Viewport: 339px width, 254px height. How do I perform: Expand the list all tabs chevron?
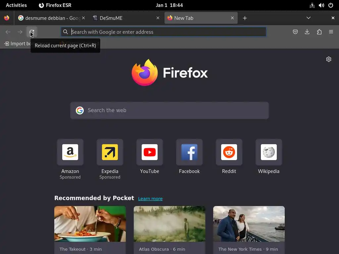pyautogui.click(x=309, y=18)
